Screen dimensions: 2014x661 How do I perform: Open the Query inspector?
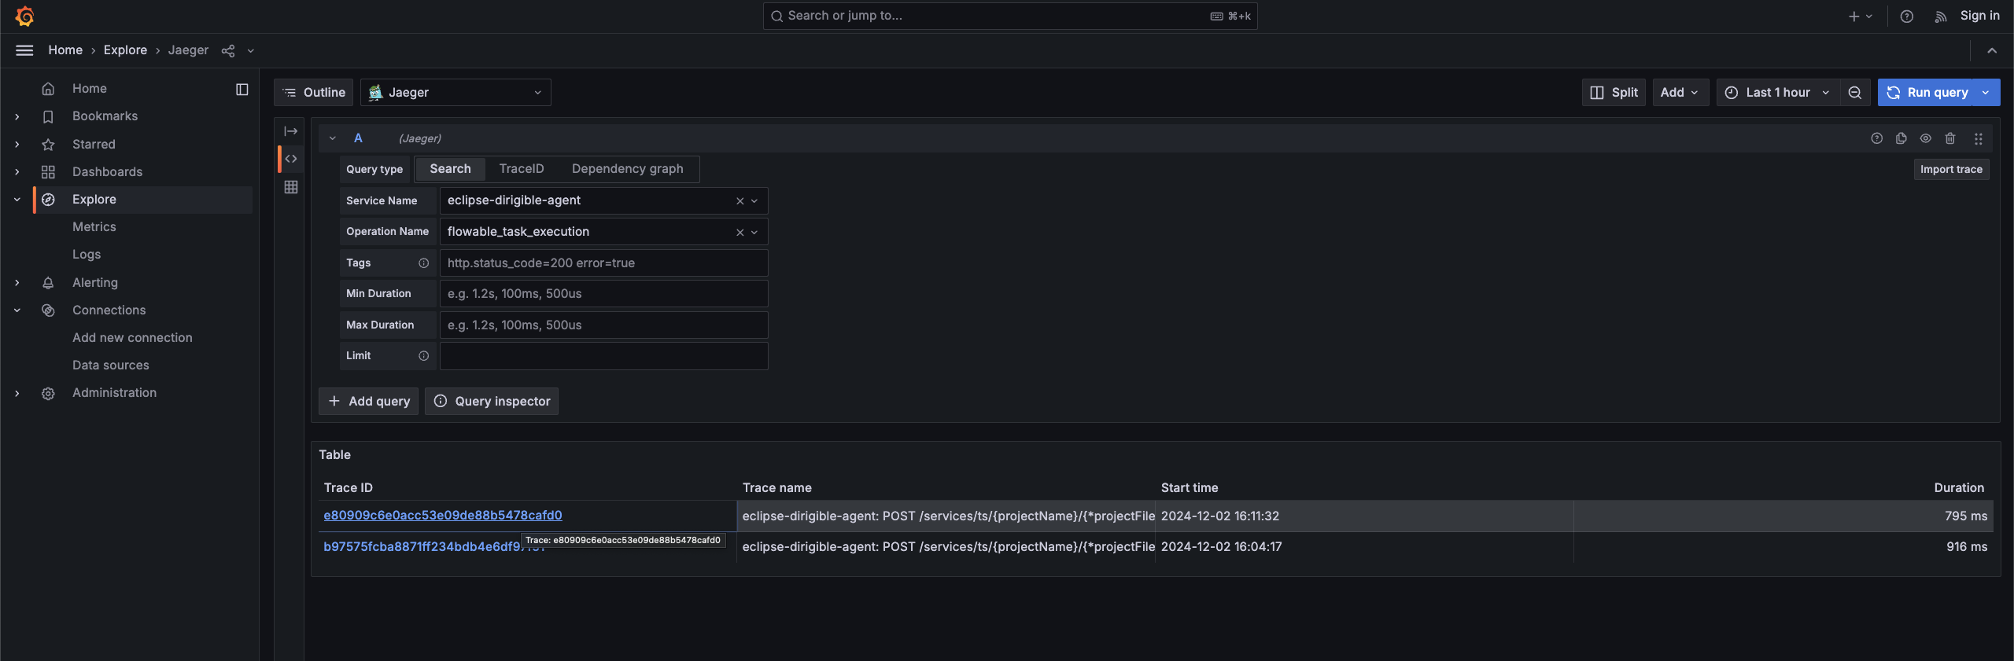coord(492,401)
